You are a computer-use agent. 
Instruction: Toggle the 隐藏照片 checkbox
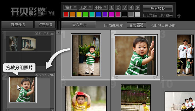(106, 25)
